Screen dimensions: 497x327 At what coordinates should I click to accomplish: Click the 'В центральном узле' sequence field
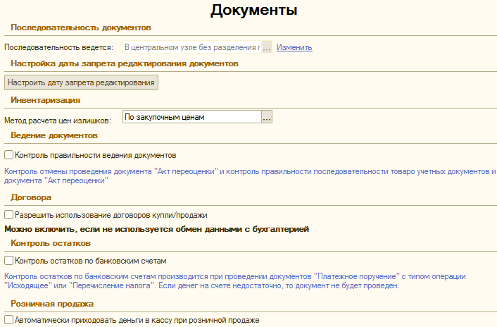(x=191, y=47)
